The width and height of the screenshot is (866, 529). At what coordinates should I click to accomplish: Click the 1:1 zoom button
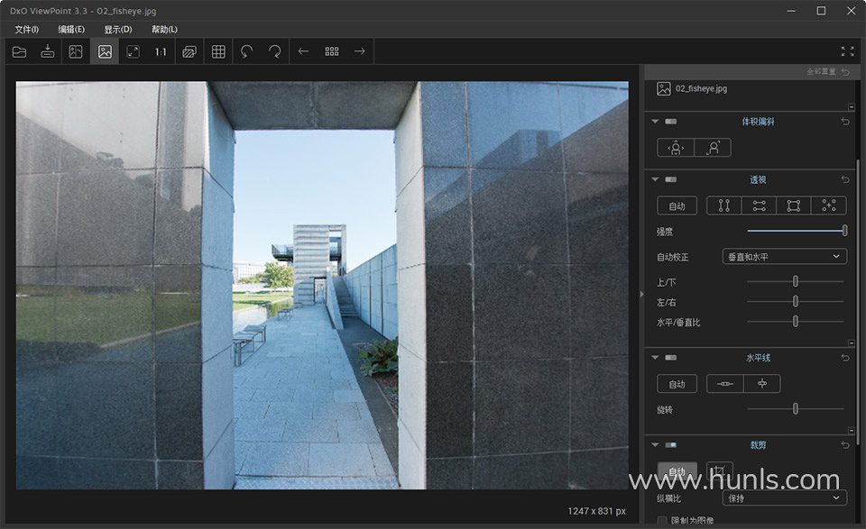click(x=161, y=51)
